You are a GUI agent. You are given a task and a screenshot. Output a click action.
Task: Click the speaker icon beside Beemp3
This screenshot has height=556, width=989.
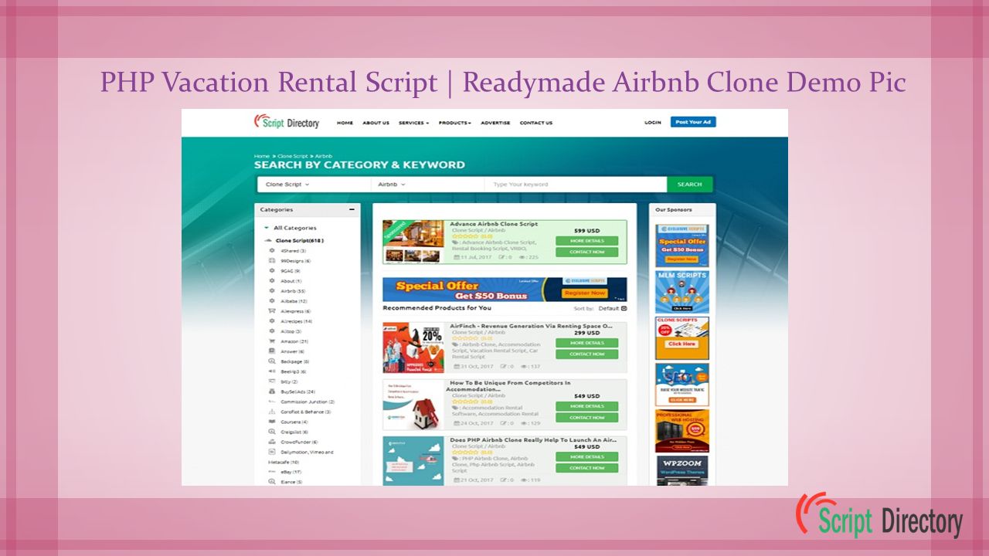[272, 371]
